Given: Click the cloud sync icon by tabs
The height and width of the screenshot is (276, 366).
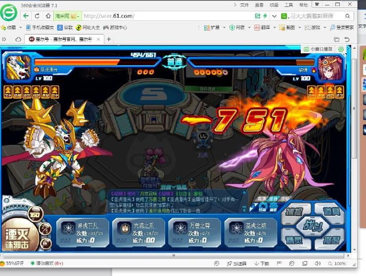Looking at the screenshot, I should click(x=18, y=39).
